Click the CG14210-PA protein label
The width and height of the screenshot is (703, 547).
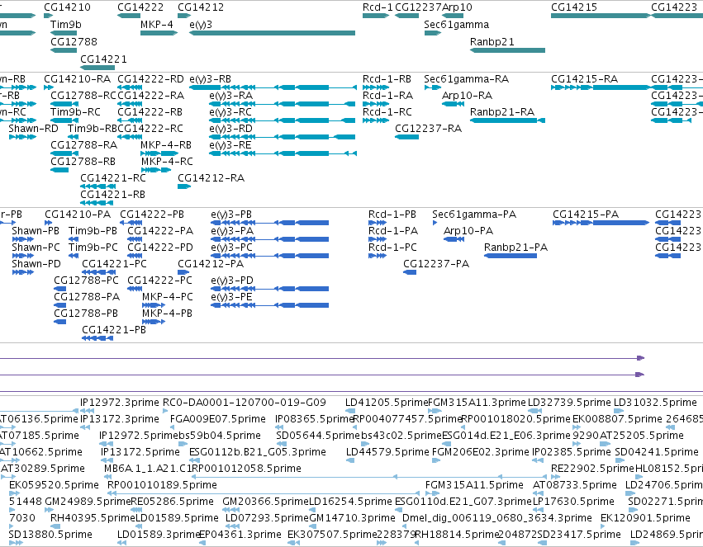78,215
